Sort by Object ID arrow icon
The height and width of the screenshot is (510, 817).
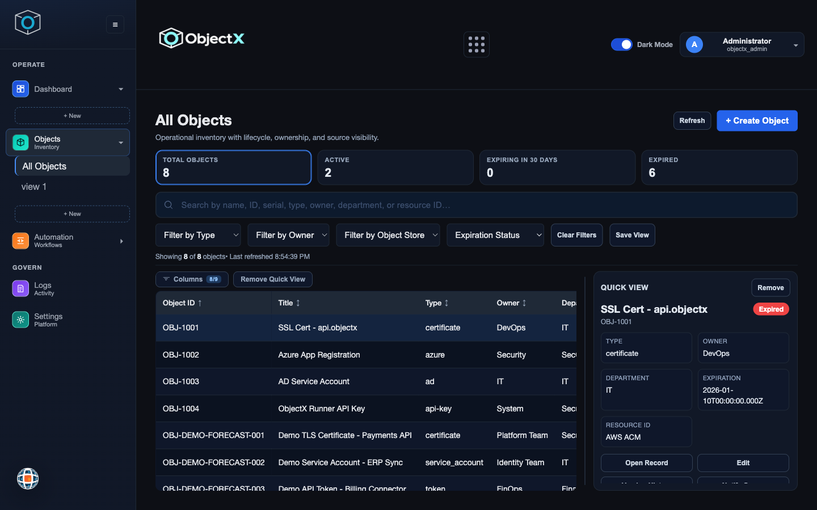coord(200,303)
